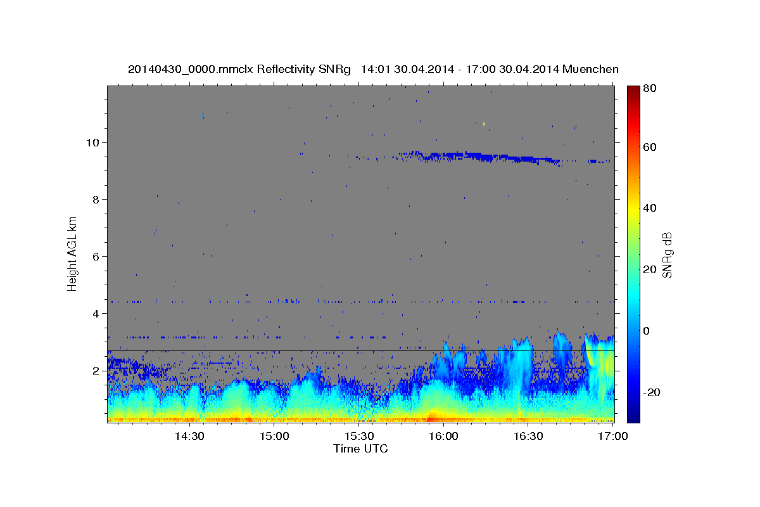Screen dimensions: 760x507
Task: Click the dark red top of the colorbar
Action: click(x=633, y=91)
